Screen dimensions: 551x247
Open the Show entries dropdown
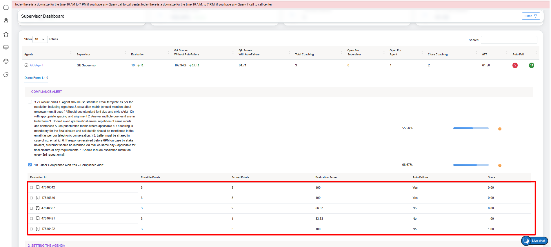coord(40,39)
